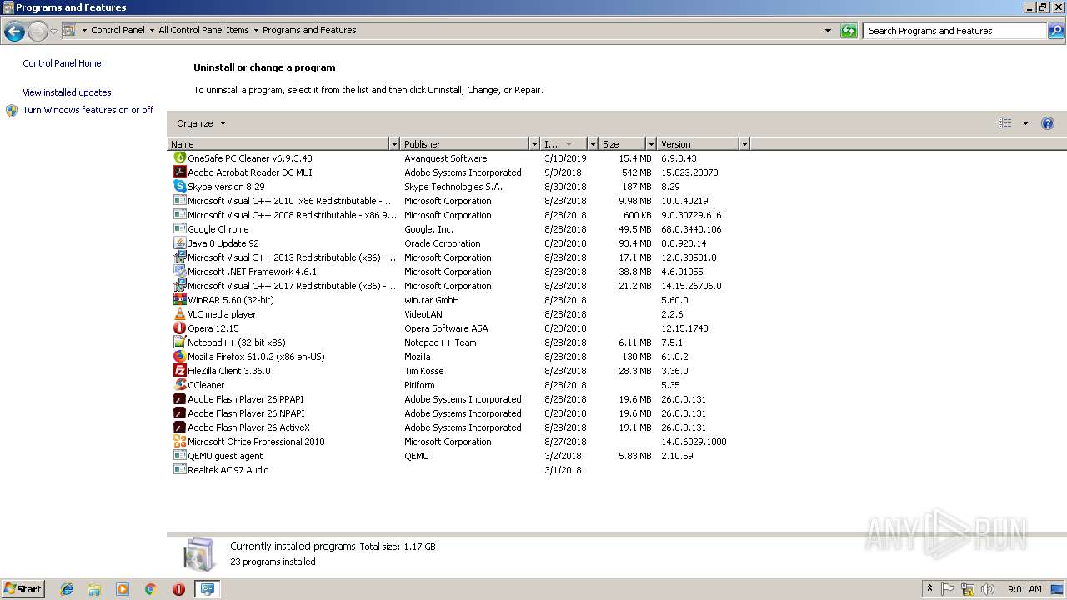
Task: Open the Action Center flag tray icon
Action: [948, 589]
